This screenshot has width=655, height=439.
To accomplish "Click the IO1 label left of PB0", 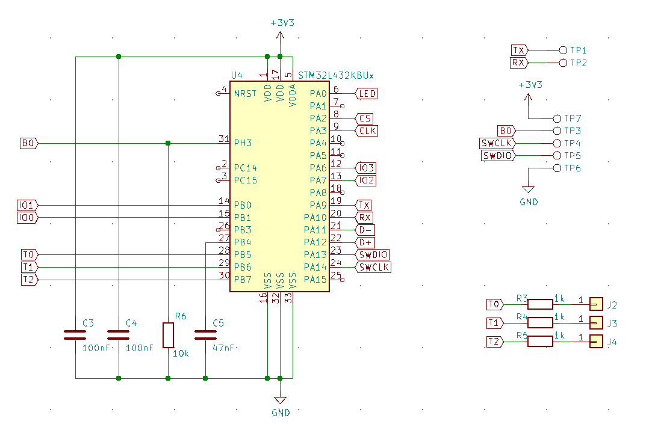I will point(28,205).
